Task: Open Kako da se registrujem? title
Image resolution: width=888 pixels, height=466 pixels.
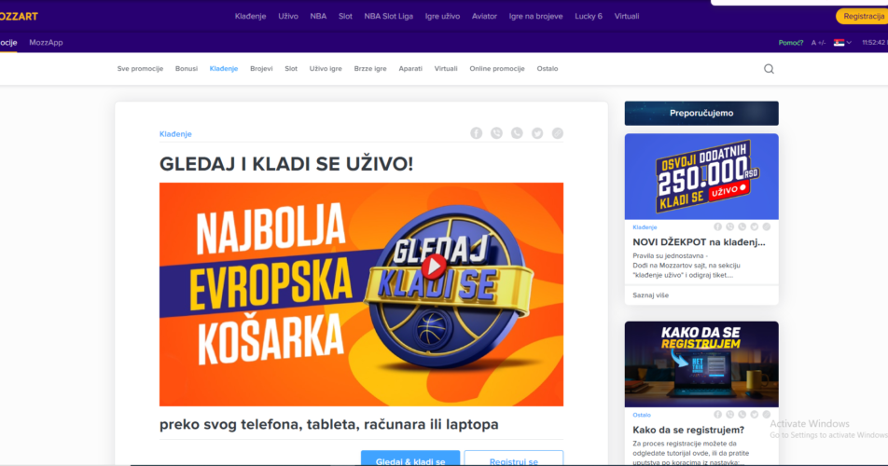Action: (688, 430)
